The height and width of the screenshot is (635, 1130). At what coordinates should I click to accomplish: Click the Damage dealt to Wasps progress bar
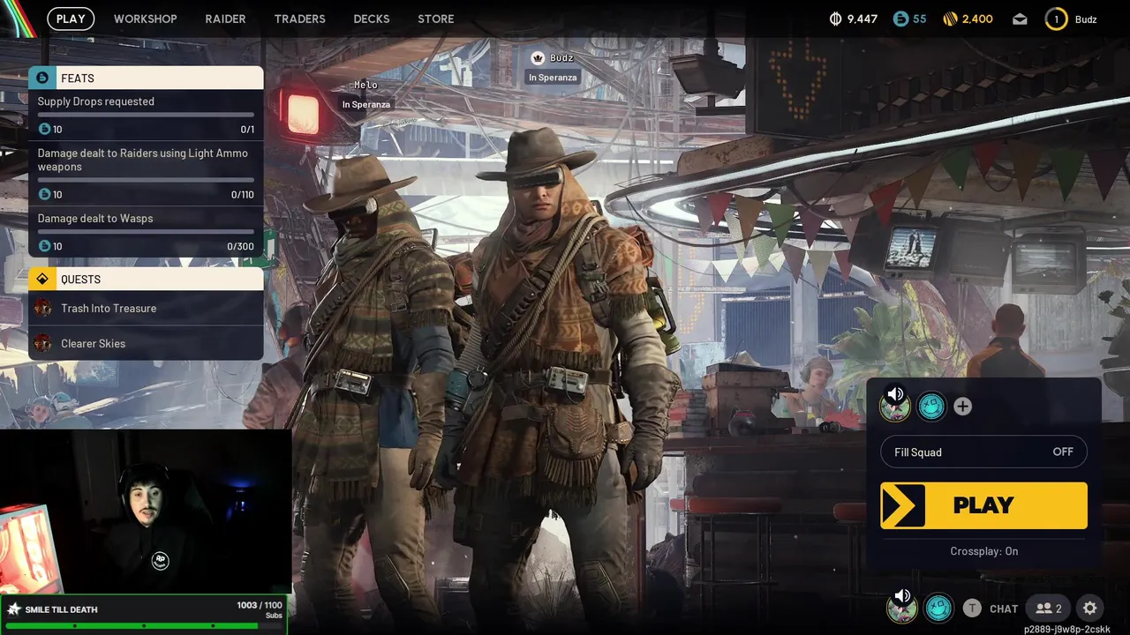[146, 232]
